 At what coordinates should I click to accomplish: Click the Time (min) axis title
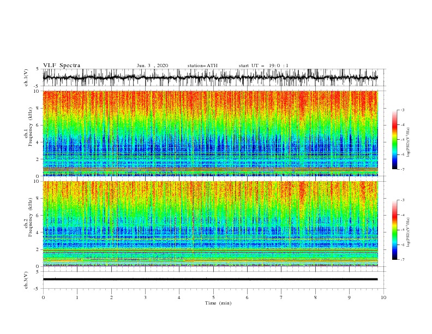click(218, 303)
